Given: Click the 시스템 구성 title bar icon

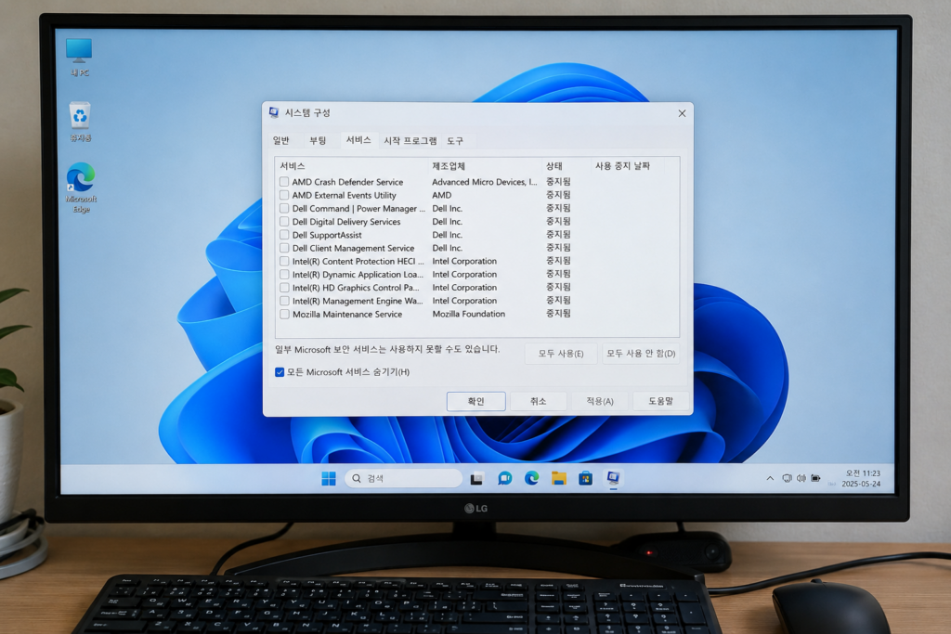Looking at the screenshot, I should [274, 112].
